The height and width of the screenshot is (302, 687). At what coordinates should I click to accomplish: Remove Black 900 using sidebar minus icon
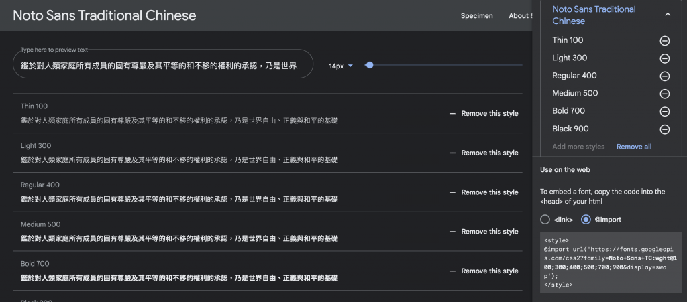(x=664, y=129)
